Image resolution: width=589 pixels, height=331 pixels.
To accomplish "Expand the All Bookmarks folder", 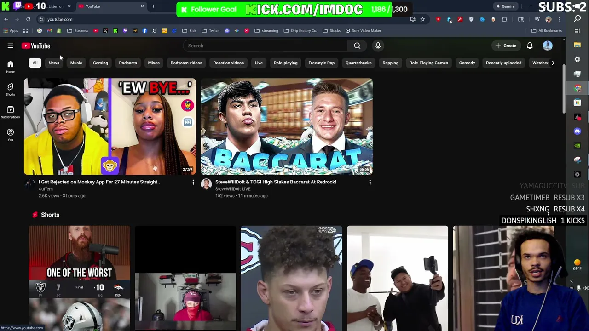I will [x=547, y=31].
